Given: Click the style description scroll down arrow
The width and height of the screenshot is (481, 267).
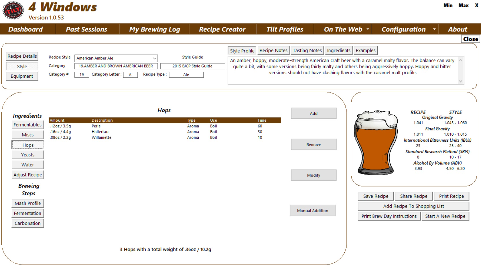Looking at the screenshot, I should tap(461, 81).
